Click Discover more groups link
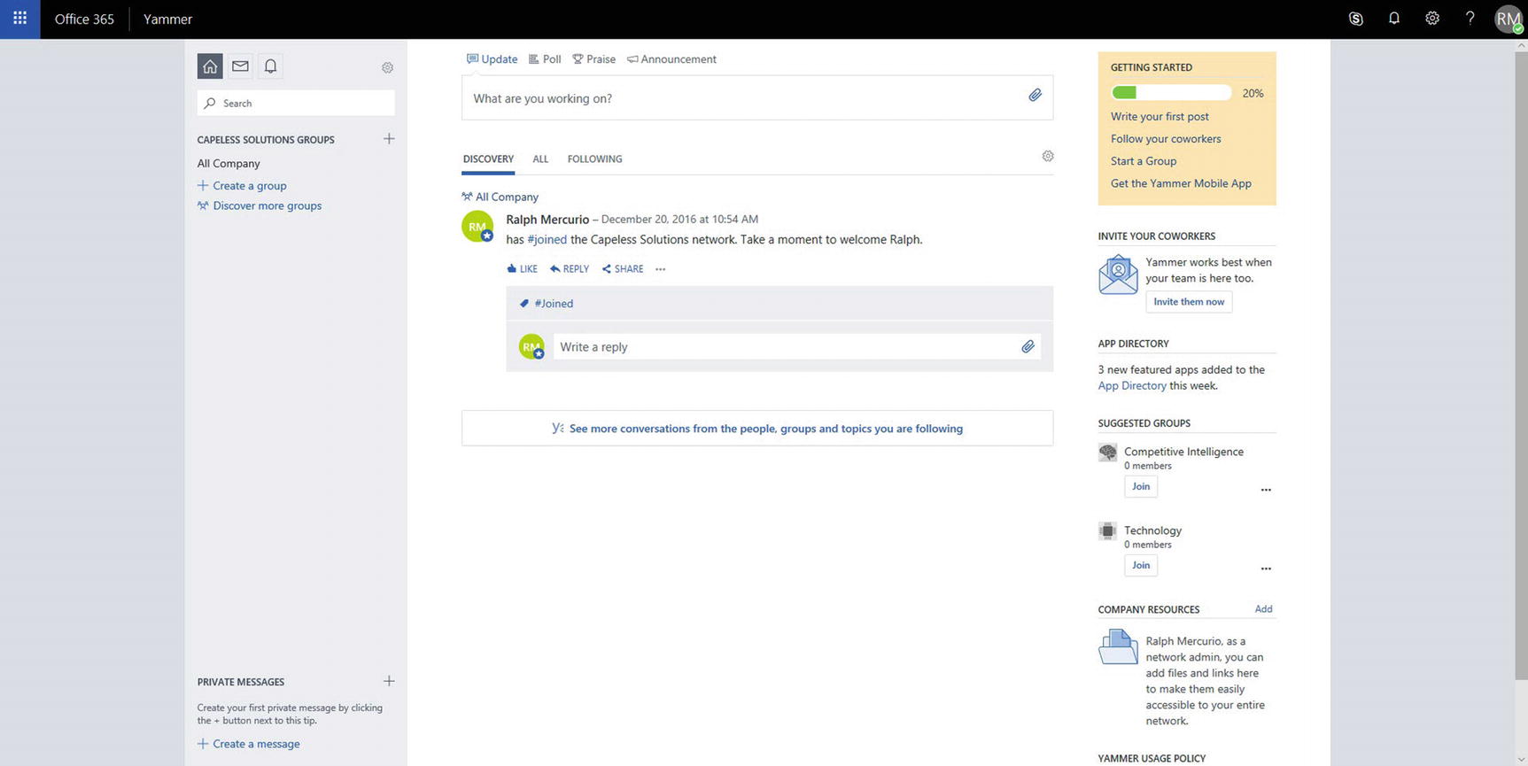 (260, 206)
